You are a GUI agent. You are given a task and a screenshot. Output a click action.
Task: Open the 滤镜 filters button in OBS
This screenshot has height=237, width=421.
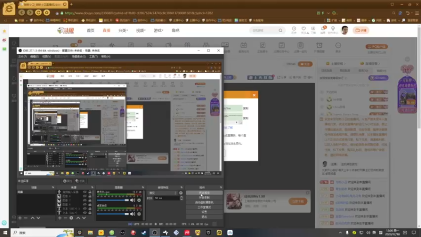pos(80,181)
